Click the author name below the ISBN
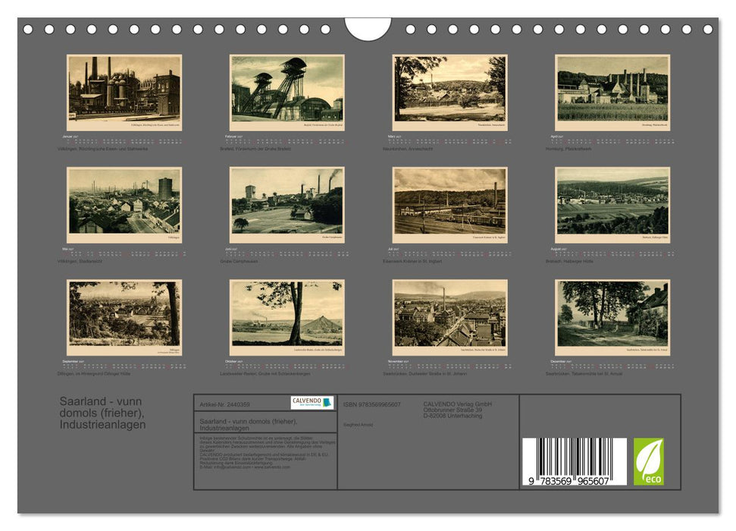Viewport: 736px width, 531px height. (358, 425)
